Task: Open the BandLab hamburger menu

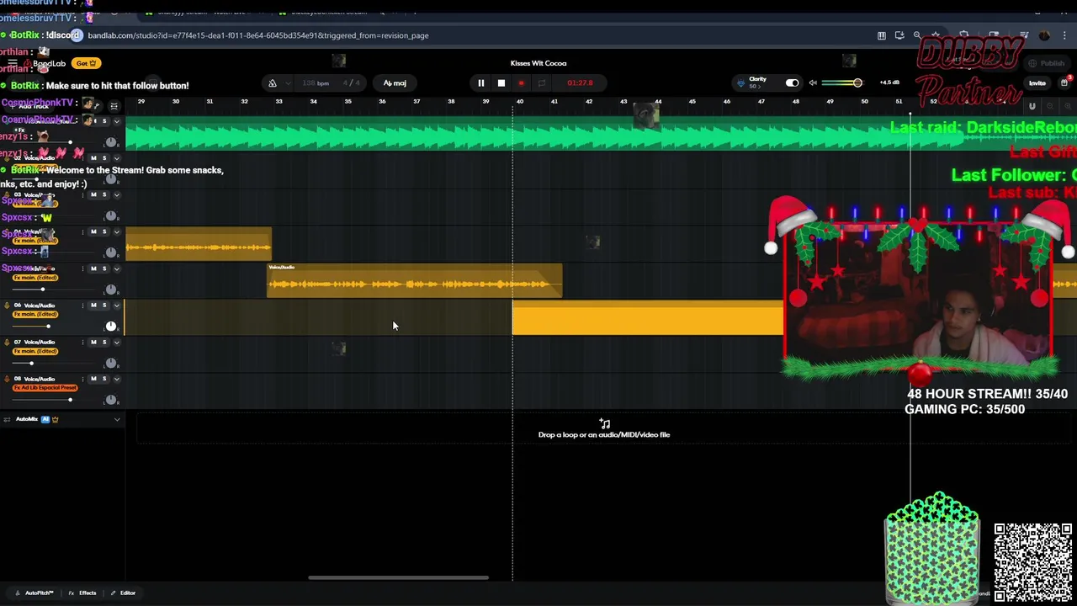Action: click(x=12, y=64)
